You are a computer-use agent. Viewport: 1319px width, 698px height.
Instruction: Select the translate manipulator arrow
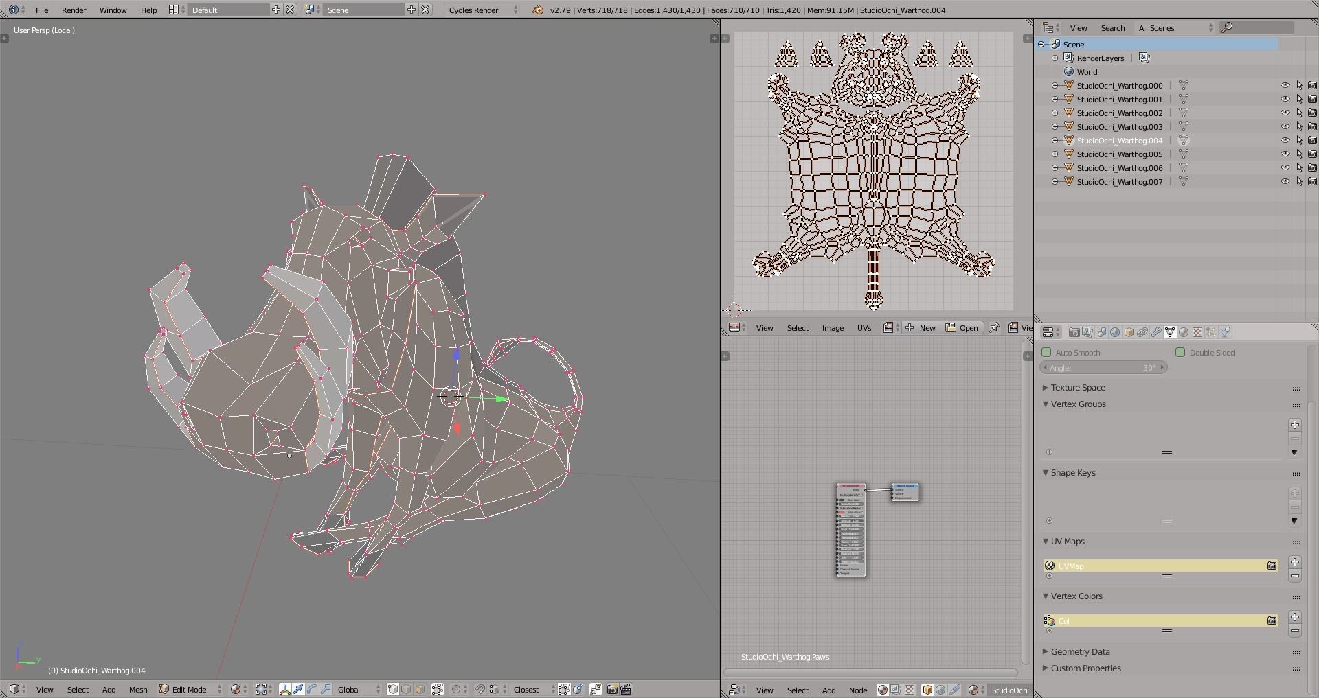click(299, 690)
